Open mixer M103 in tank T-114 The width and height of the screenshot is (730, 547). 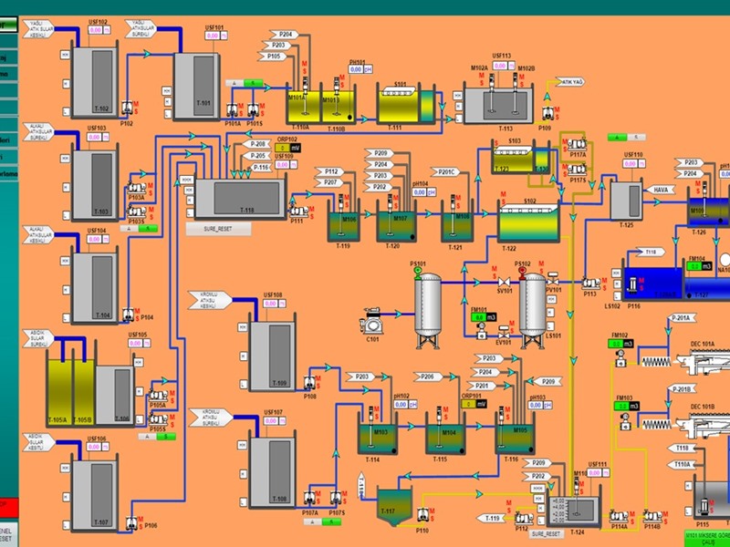click(x=371, y=425)
